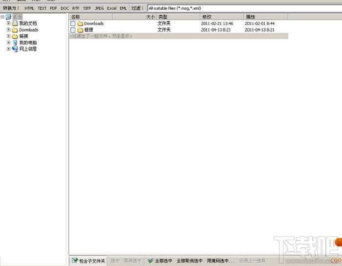This screenshot has width=342, height=266.
Task: Sort by 修改 column header
Action: tap(222, 17)
